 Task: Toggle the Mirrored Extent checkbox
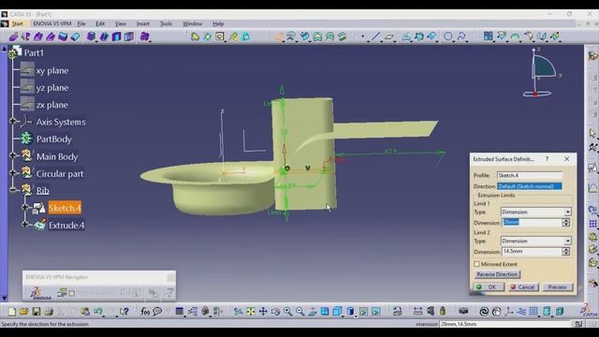[476, 264]
